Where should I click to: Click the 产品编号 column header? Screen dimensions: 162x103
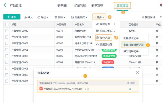61,25
